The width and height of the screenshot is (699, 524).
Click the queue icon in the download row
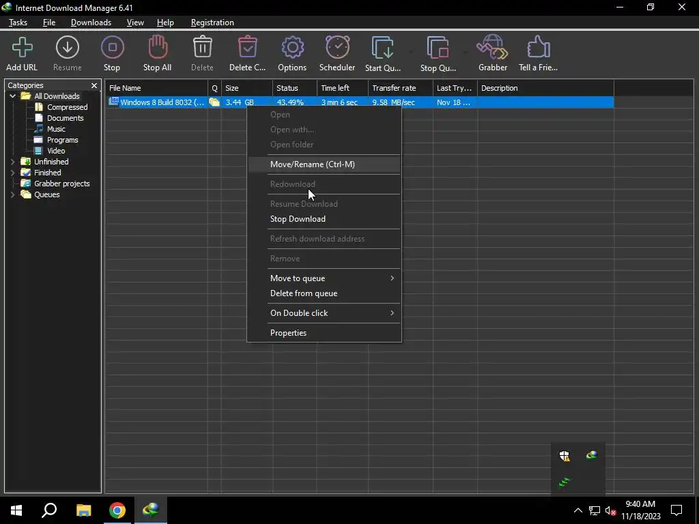point(214,102)
